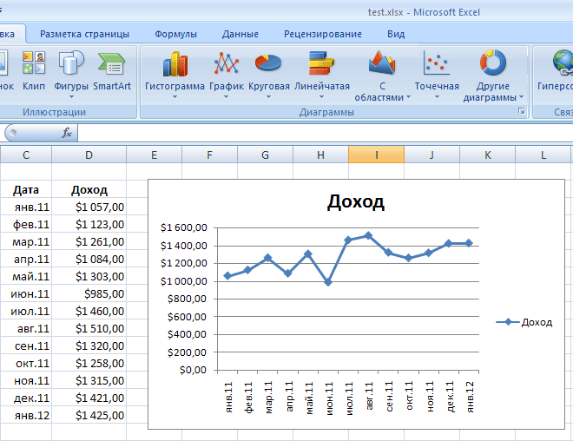This screenshot has width=573, height=441.
Task: Select the янв.12 date cell
Action: tap(26, 415)
